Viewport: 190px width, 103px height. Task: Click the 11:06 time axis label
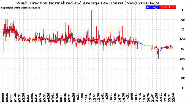pyautogui.click(x=82, y=98)
